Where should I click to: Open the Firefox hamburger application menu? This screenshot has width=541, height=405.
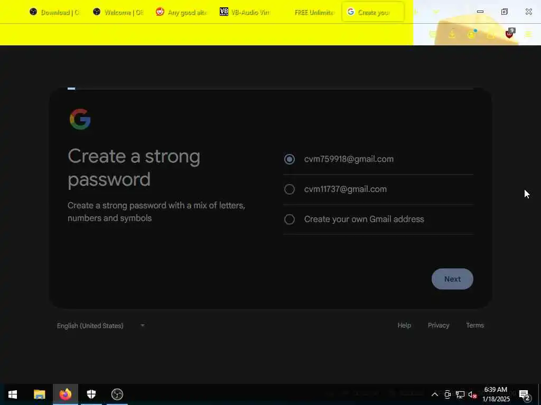coord(528,34)
